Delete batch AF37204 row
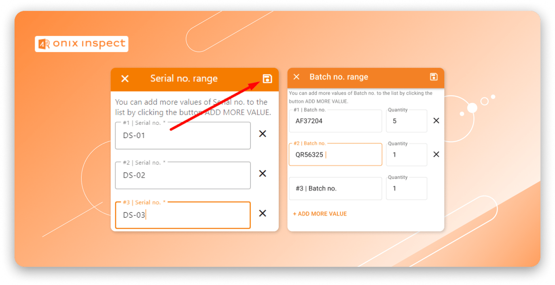 [x=436, y=121]
